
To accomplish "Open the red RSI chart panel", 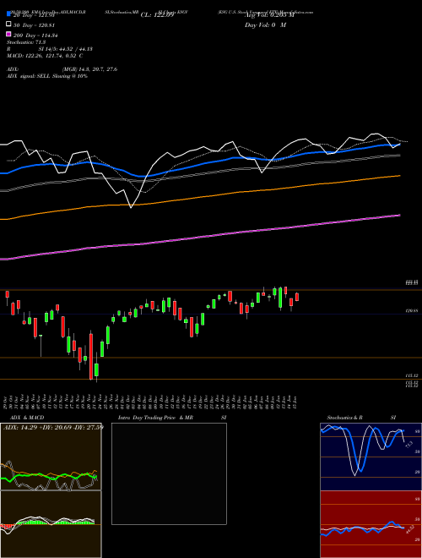I will 371,524.
